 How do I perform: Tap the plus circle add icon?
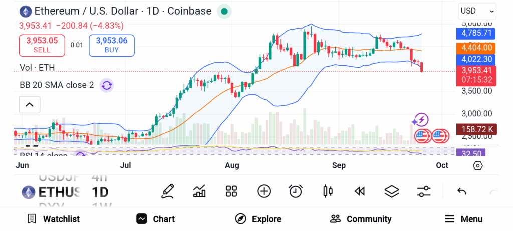[x=264, y=191]
